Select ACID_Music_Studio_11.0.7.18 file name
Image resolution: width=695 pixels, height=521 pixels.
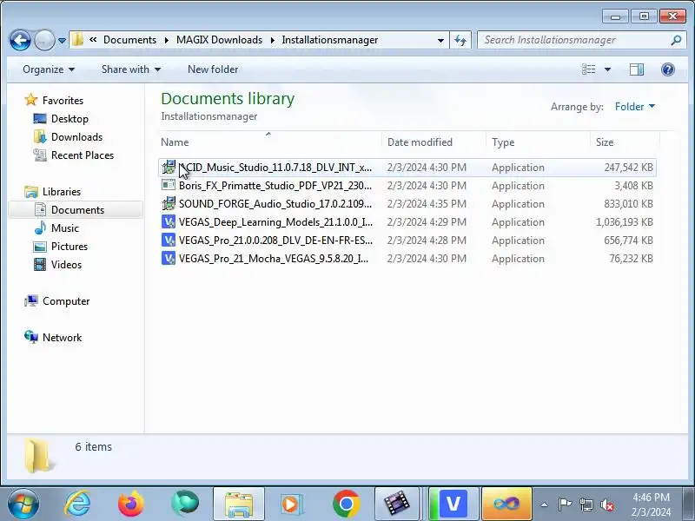point(275,168)
